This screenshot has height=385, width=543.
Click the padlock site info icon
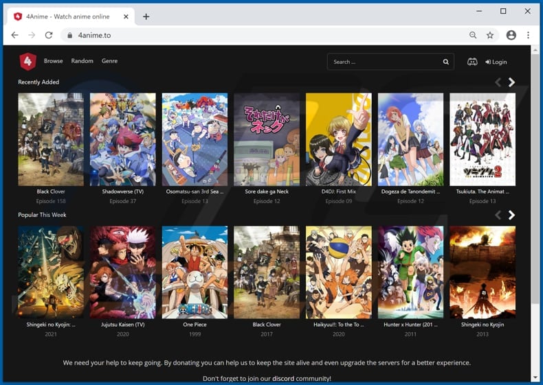click(69, 35)
